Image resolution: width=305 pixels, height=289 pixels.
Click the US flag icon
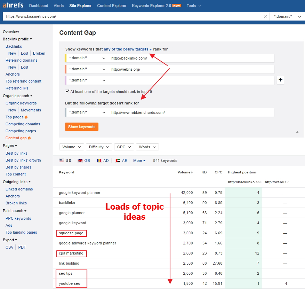coord(62,161)
